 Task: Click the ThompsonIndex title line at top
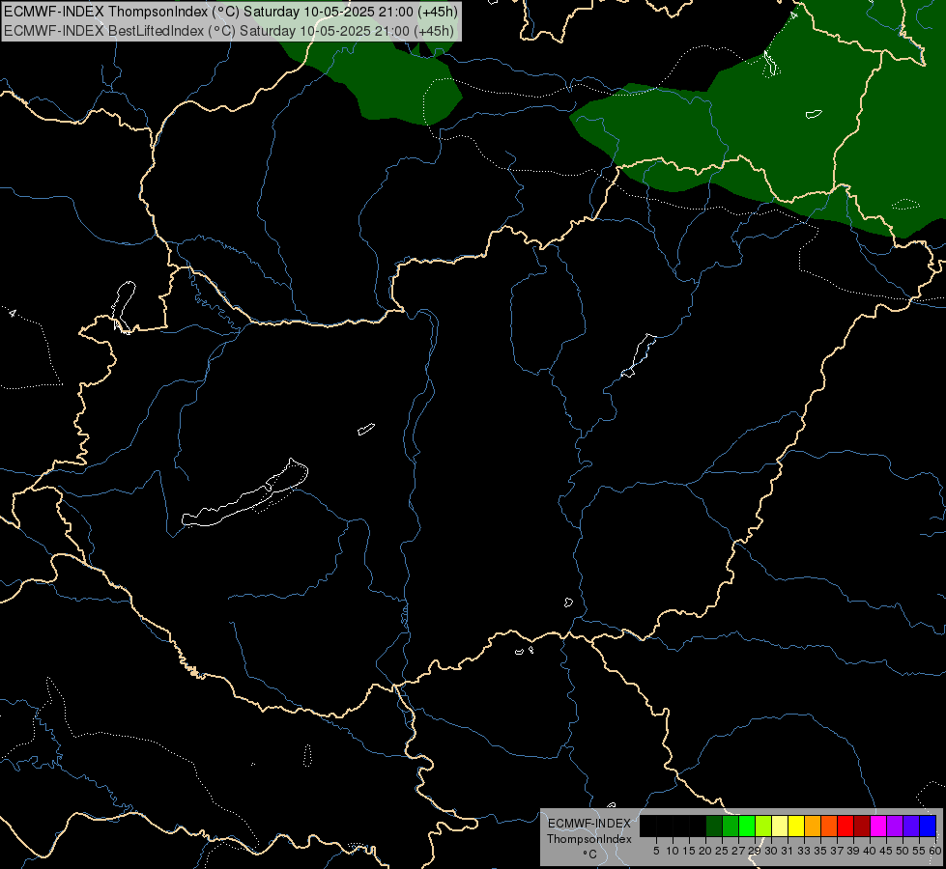(231, 12)
